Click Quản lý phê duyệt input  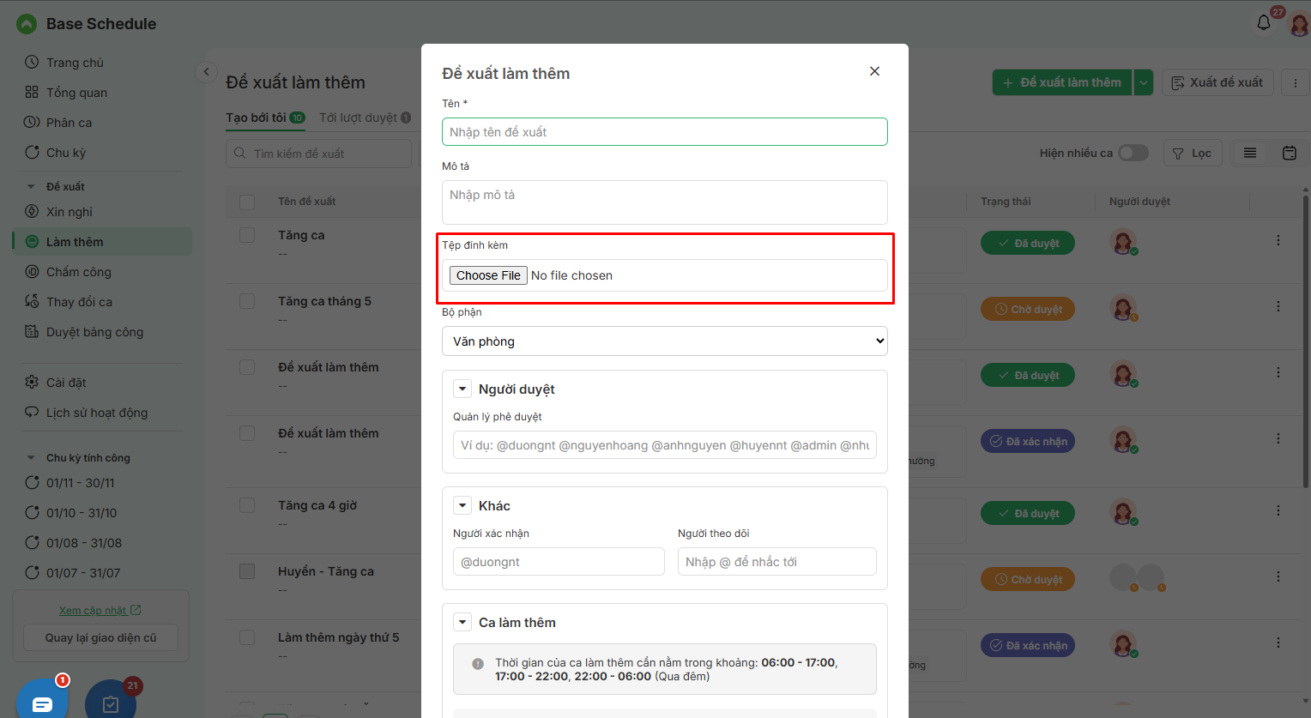664,445
